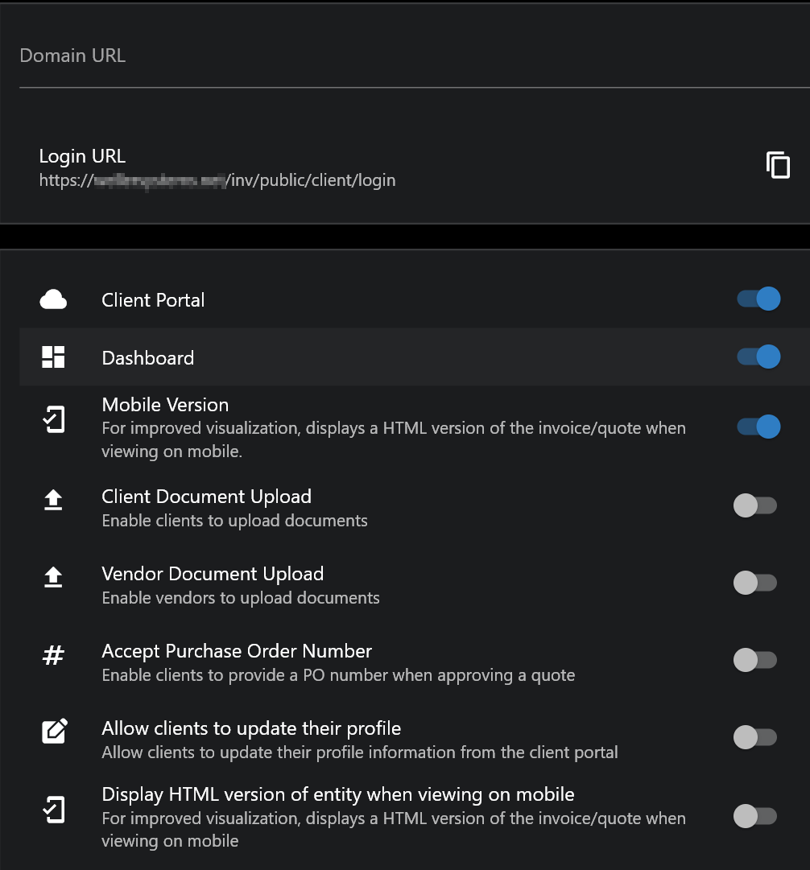The image size is (810, 870).
Task: Click the Client Portal cloud icon
Action: coord(53,300)
